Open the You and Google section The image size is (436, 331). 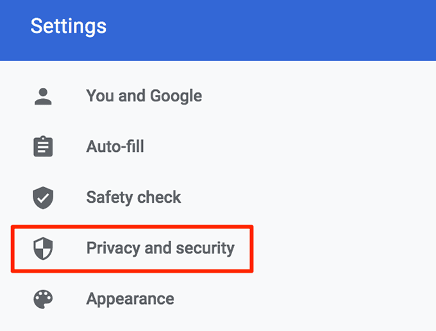tap(144, 96)
